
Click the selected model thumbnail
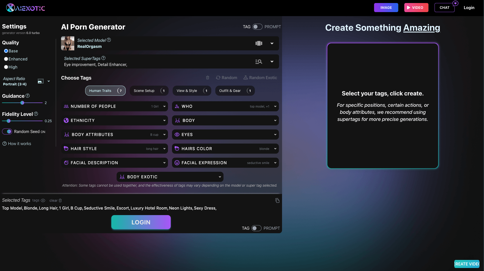(67, 43)
